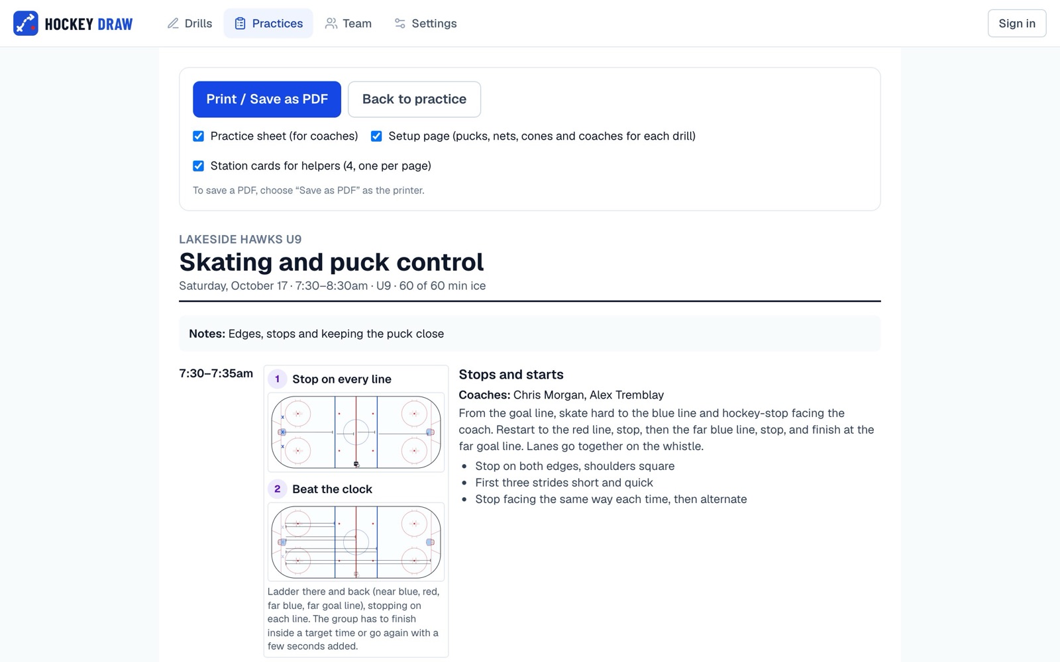Click the Back to practice button
This screenshot has width=1060, height=662.
coord(414,99)
